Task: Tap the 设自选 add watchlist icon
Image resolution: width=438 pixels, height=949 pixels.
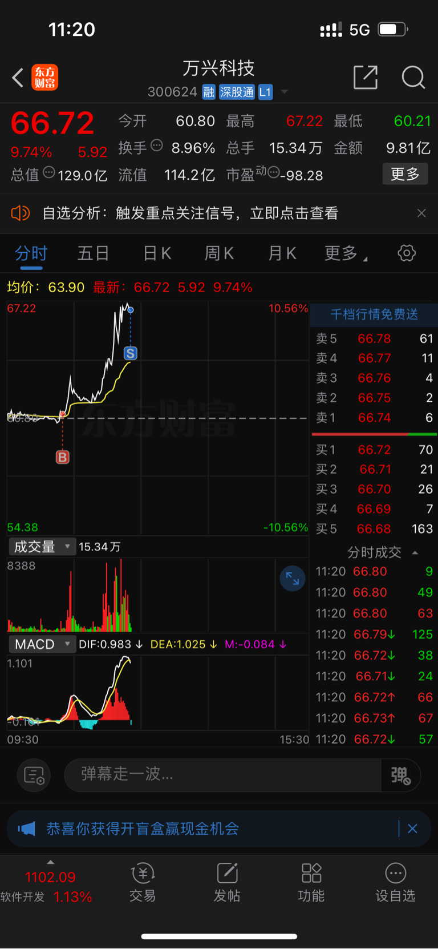Action: (x=395, y=882)
